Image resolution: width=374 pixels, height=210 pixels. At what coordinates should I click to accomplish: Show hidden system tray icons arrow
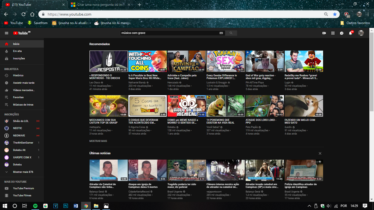[x=309, y=206]
